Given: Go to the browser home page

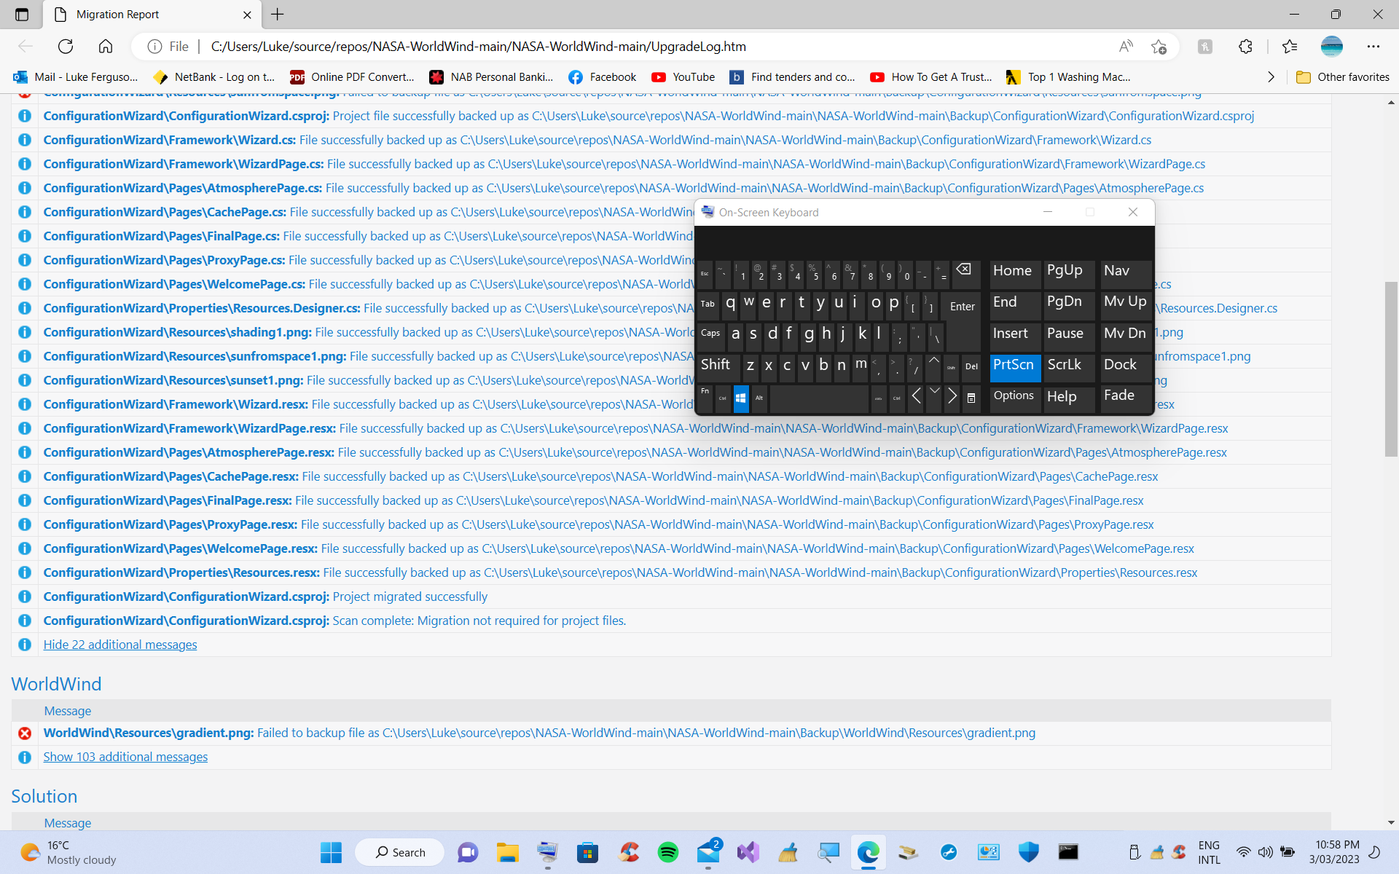Looking at the screenshot, I should pos(106,47).
